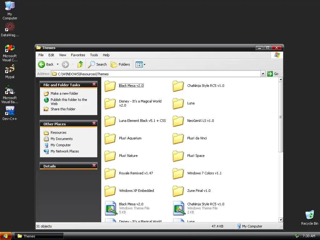
Task: Select the Royale Remixed v1.47 folder
Action: pos(110,174)
